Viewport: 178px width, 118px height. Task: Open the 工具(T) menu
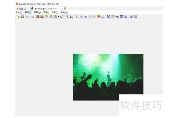(55, 12)
